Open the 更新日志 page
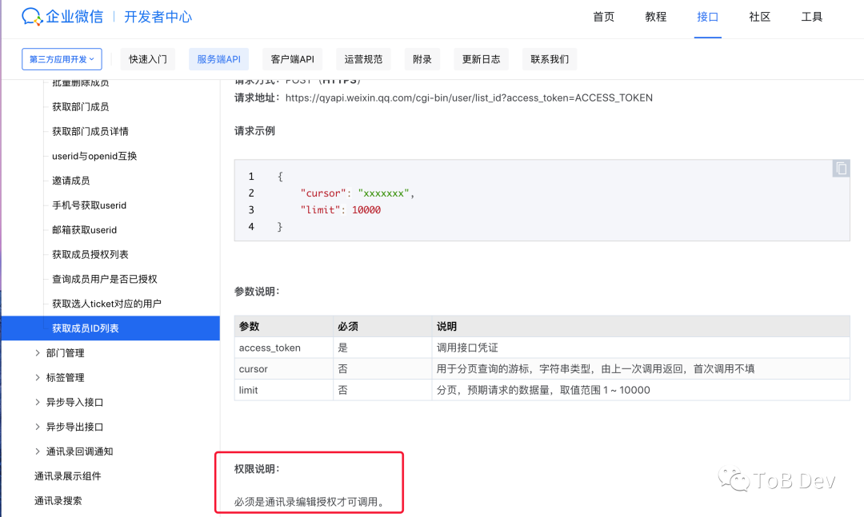864x517 pixels. click(x=481, y=58)
